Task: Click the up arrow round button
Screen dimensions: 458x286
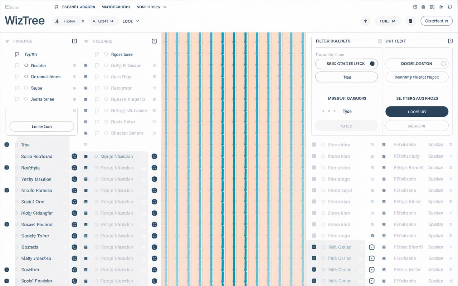Action: click(365, 21)
